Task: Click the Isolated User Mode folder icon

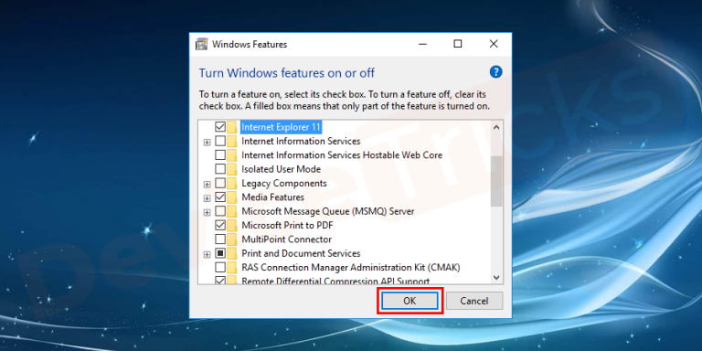Action: point(232,169)
